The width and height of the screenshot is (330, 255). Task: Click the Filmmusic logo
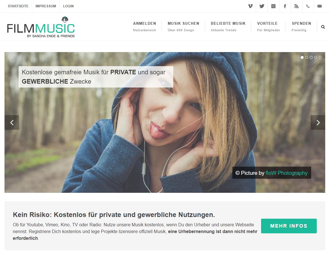[41, 27]
